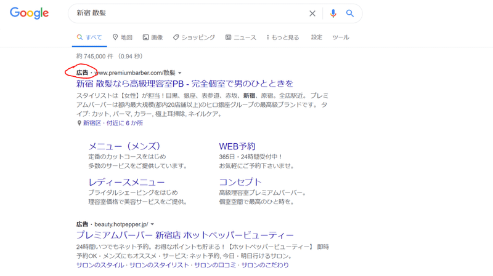This screenshot has height=276, width=493.
Task: Click the 約 745,000 件 result count
Action: click(95, 57)
